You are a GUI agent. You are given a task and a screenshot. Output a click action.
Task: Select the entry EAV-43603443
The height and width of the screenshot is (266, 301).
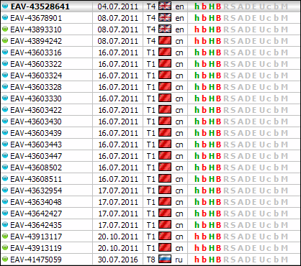pyautogui.click(x=36, y=145)
